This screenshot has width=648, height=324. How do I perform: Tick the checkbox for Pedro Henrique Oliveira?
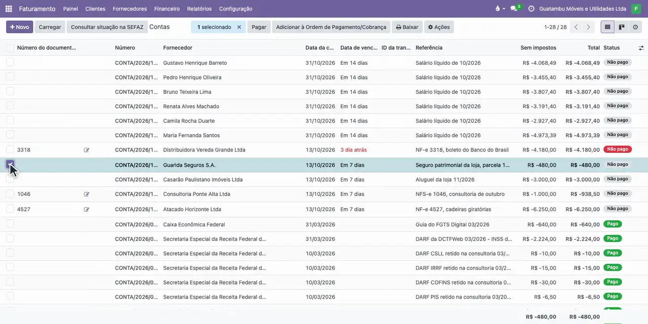click(10, 77)
